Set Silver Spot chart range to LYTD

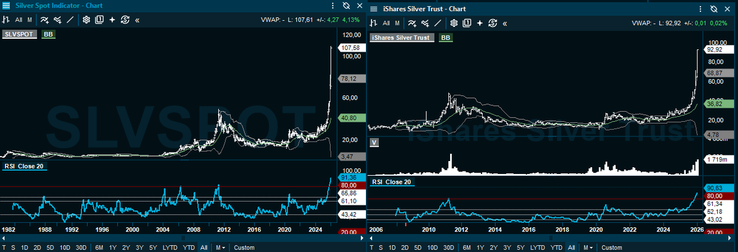pyautogui.click(x=170, y=247)
